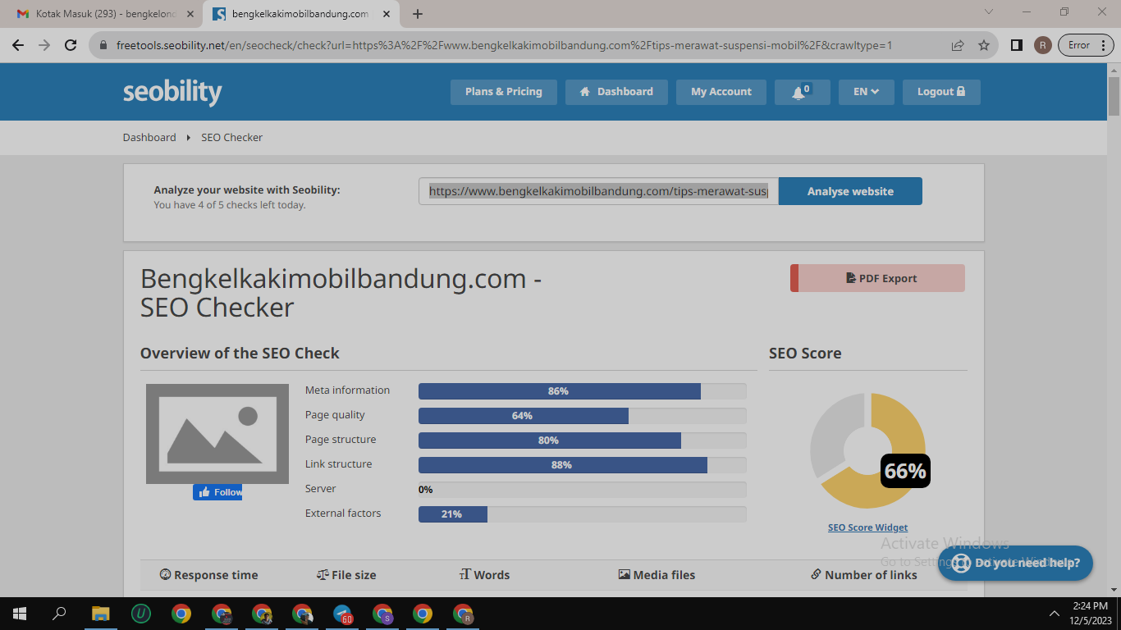Click the SEO Score donut chart
The height and width of the screenshot is (630, 1121).
[869, 450]
